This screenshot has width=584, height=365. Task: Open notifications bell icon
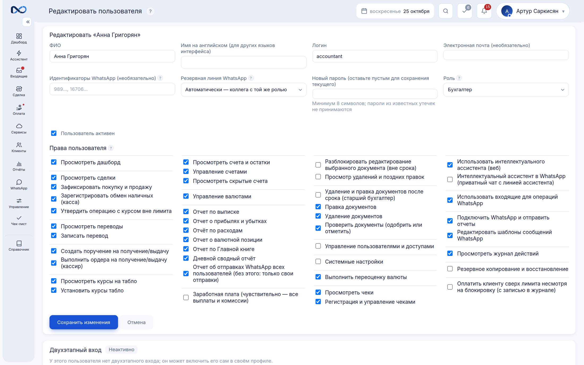click(x=484, y=11)
